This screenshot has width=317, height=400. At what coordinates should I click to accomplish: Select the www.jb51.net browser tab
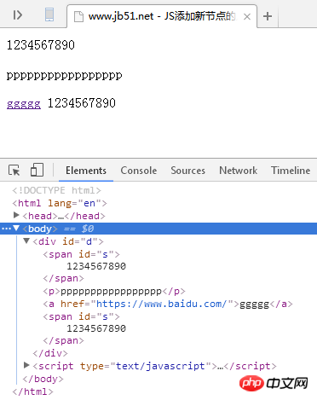point(162,16)
